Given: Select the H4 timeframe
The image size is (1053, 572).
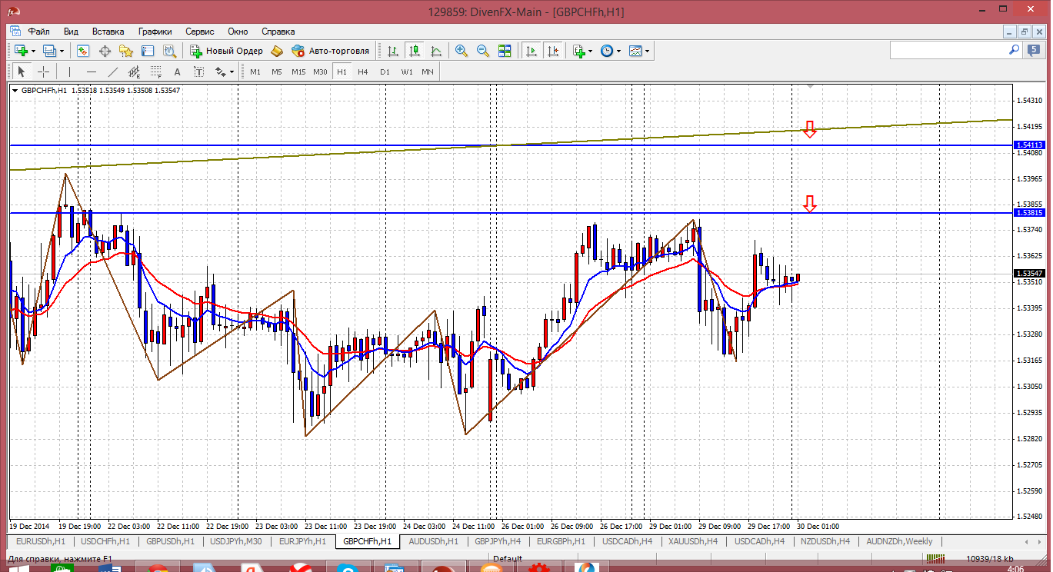Looking at the screenshot, I should (x=363, y=71).
